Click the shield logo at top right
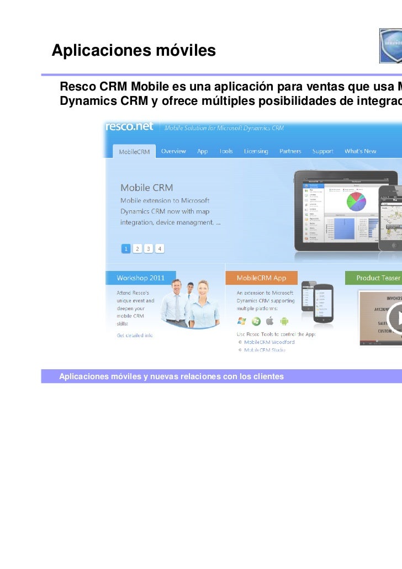The width and height of the screenshot is (402, 569). coord(391,46)
